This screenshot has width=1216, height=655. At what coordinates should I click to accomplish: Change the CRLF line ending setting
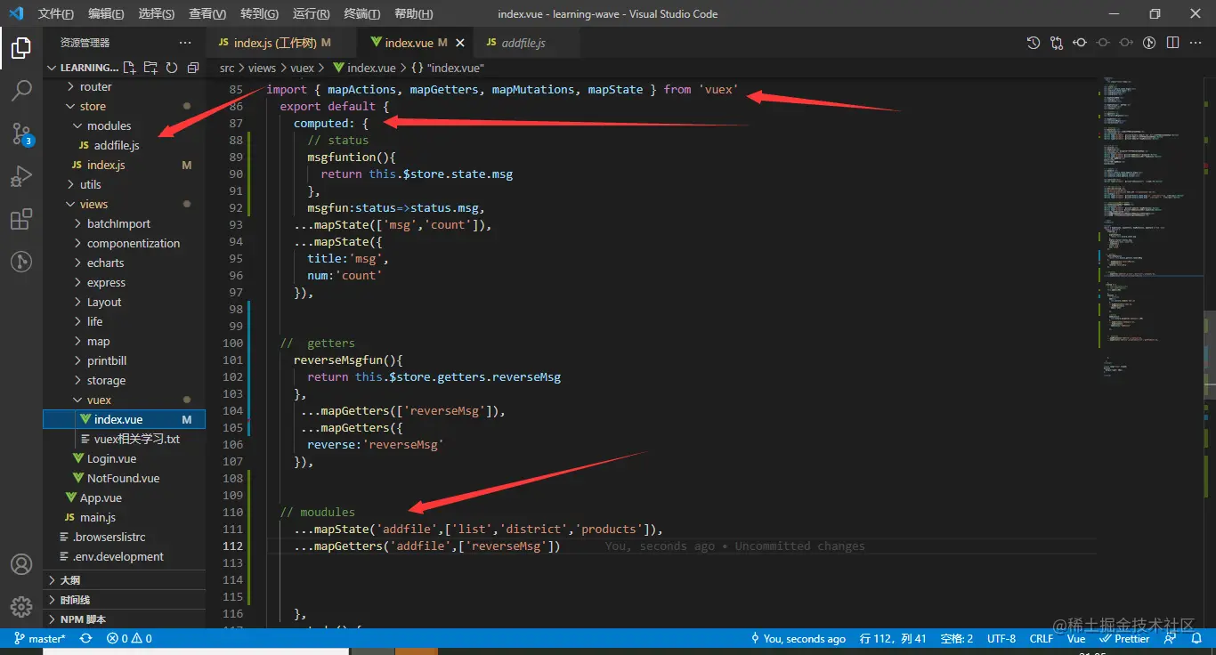tap(1042, 638)
